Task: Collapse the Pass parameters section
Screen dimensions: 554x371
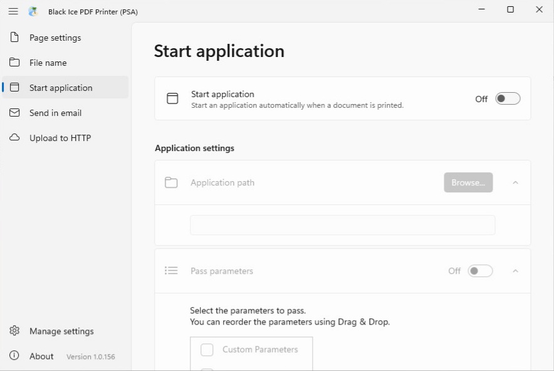Action: pyautogui.click(x=516, y=271)
